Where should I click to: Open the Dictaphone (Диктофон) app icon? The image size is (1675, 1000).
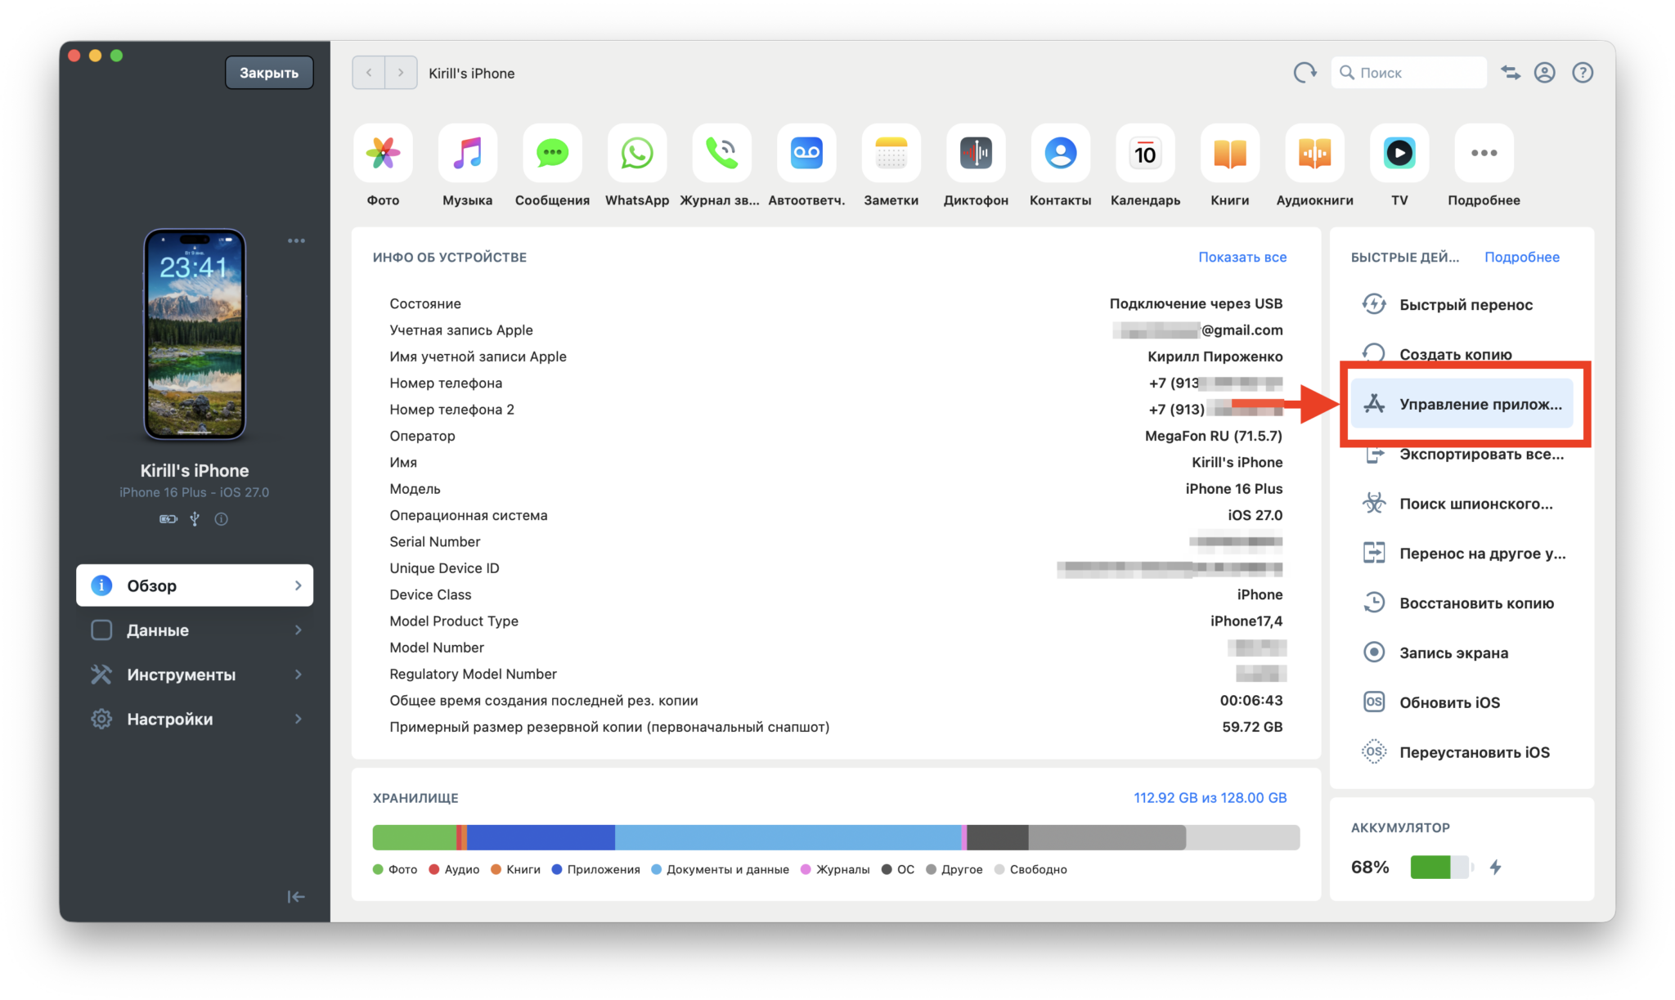[976, 153]
